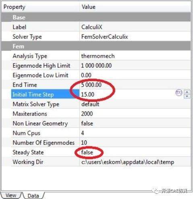
Task: Edit the Initial Time Step 15.00 field
Action: click(127, 94)
